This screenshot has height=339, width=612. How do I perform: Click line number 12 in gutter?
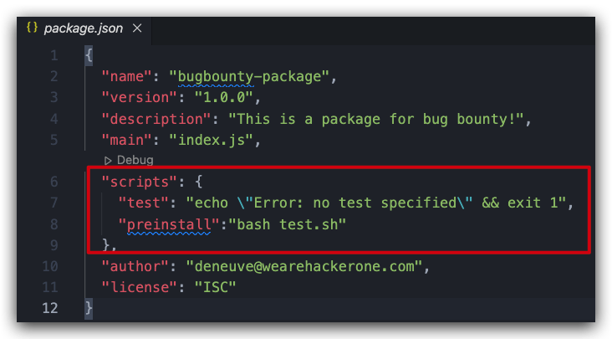coord(49,308)
